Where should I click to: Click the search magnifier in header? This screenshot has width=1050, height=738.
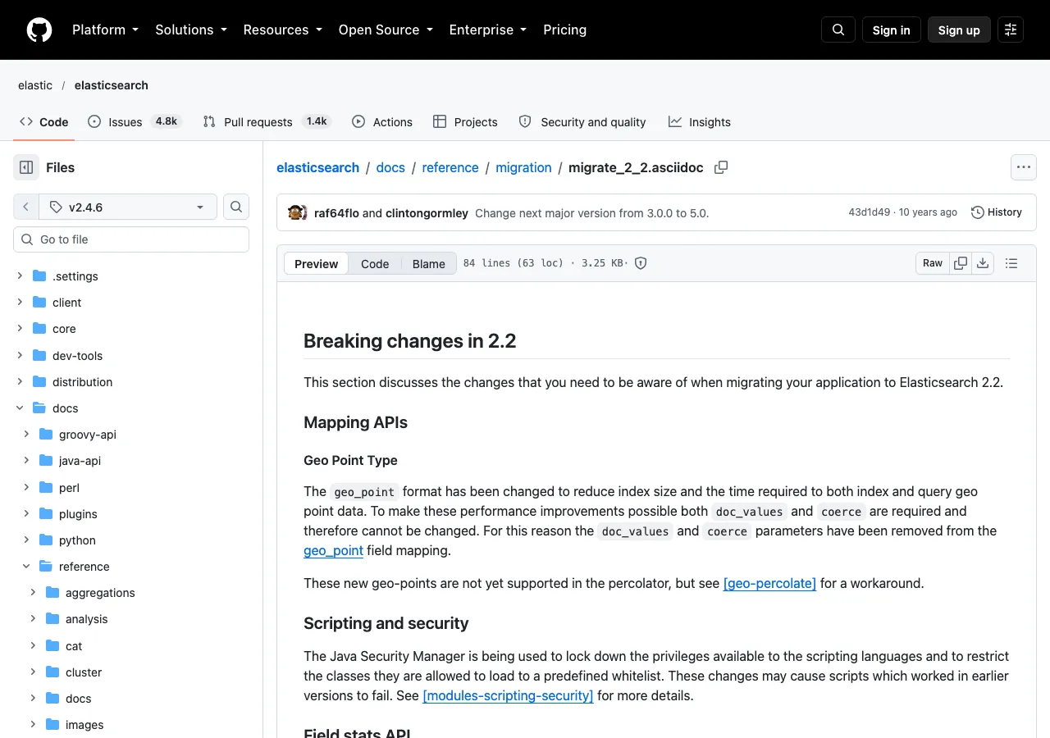tap(838, 30)
